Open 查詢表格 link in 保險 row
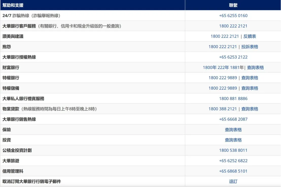Viewport: 281px width, 187px height. pos(233,130)
